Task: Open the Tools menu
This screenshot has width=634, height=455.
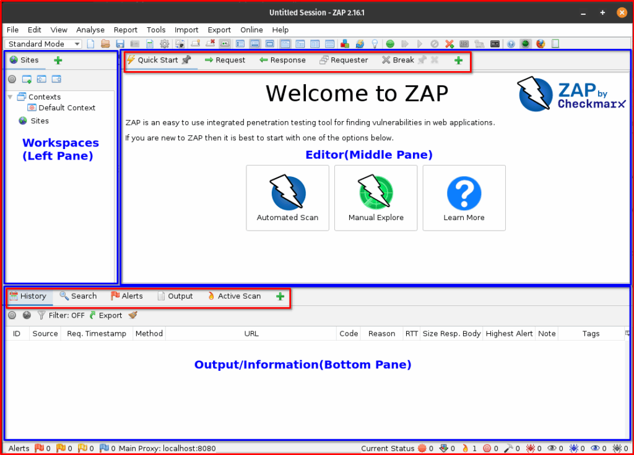Action: 155,30
